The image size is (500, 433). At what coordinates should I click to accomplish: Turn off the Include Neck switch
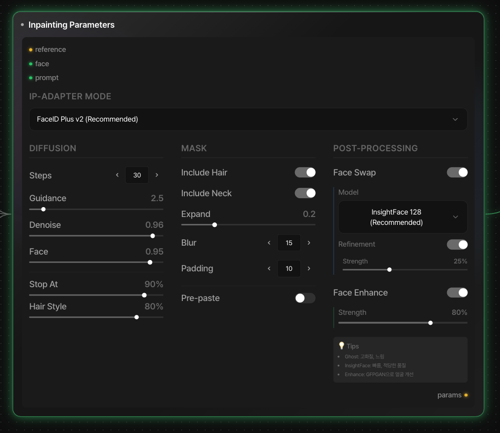[x=305, y=193]
